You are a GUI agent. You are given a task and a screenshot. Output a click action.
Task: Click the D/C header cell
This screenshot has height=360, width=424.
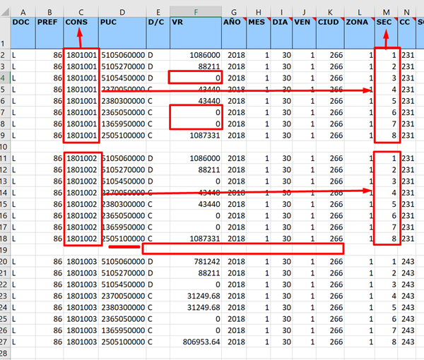[158, 23]
